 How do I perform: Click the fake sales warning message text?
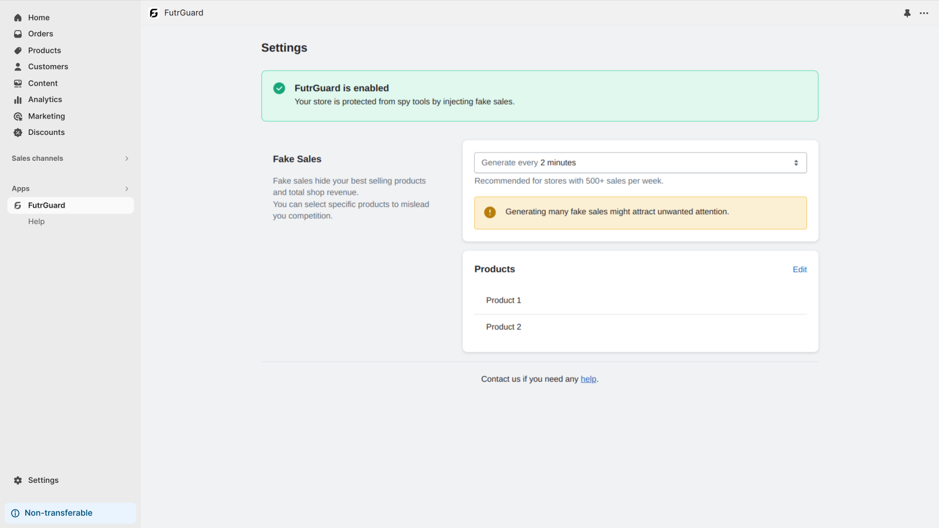pyautogui.click(x=617, y=212)
